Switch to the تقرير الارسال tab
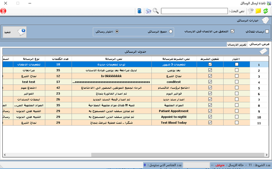The width and height of the screenshot is (272, 169). pos(237,44)
